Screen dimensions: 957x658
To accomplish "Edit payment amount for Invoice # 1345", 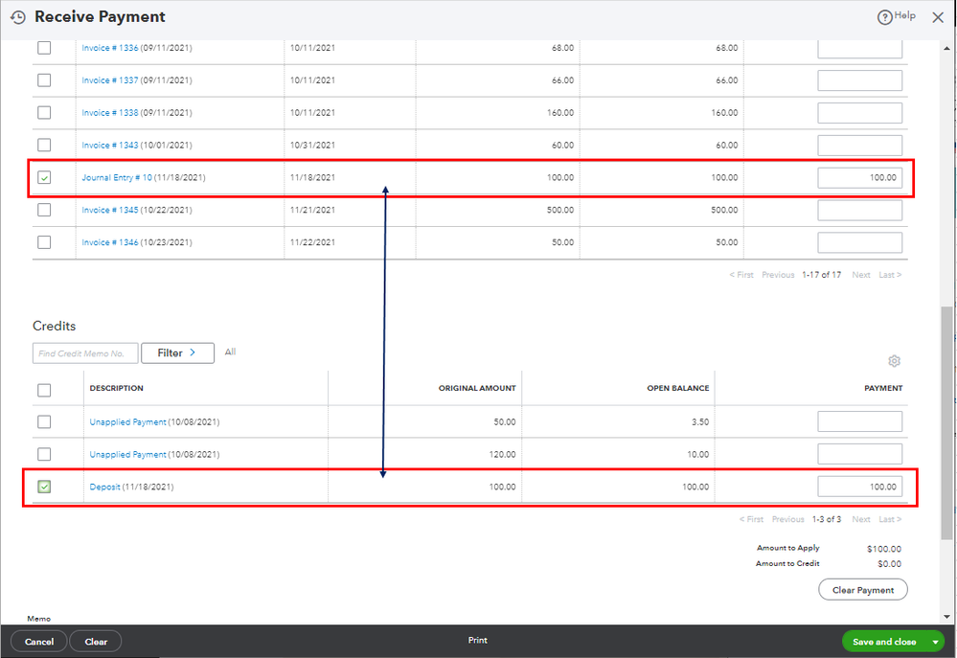I will (859, 210).
